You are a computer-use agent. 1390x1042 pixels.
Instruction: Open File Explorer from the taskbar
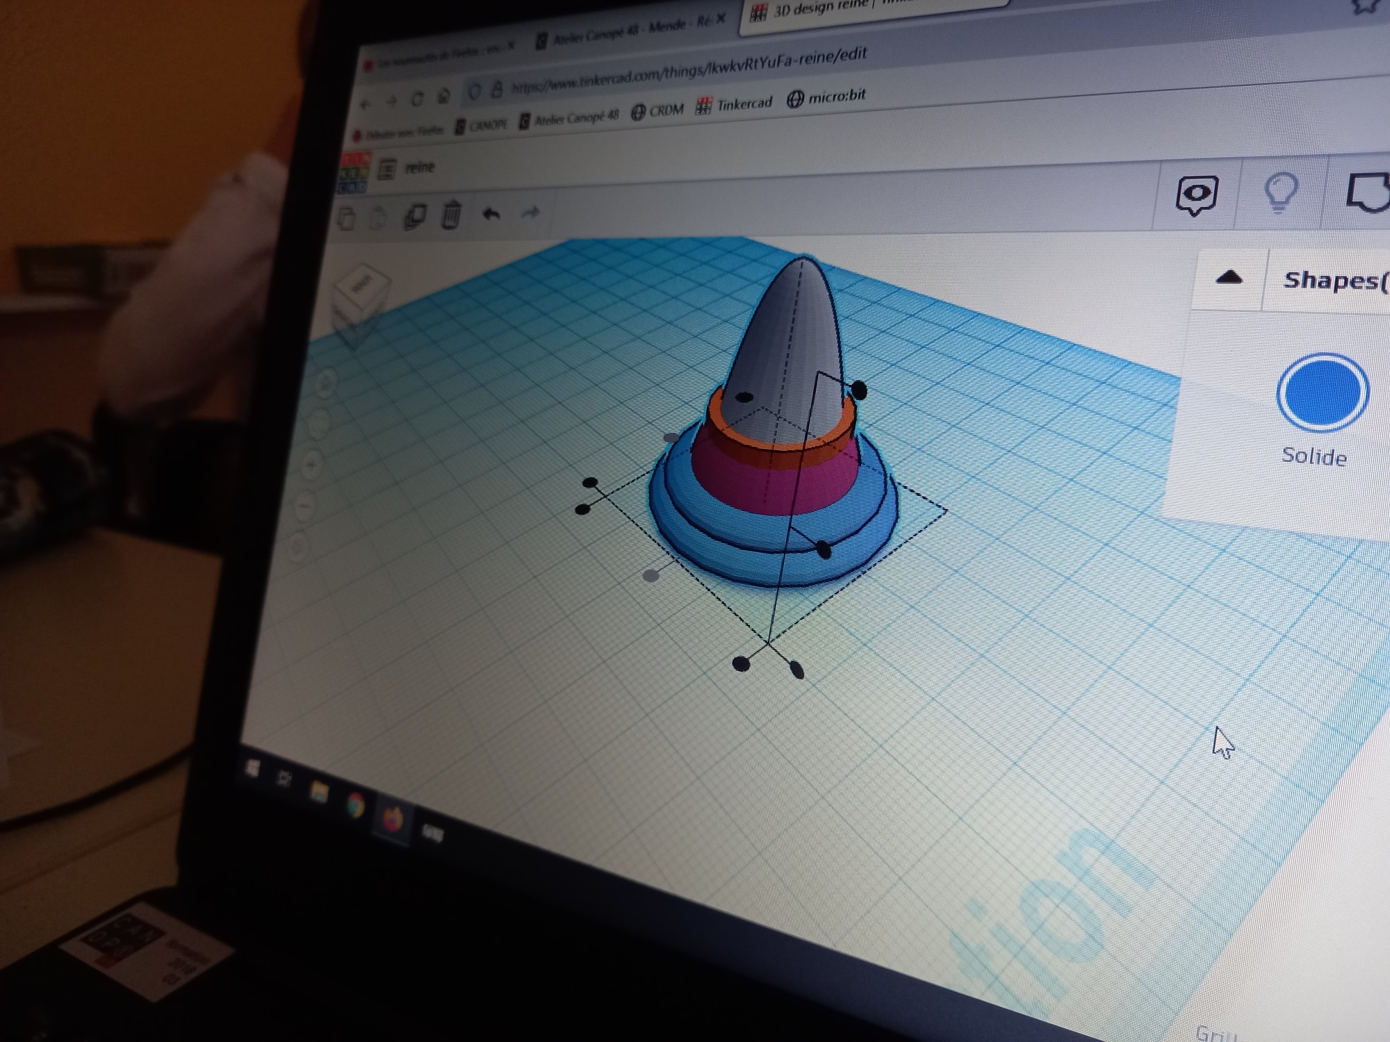click(x=319, y=792)
